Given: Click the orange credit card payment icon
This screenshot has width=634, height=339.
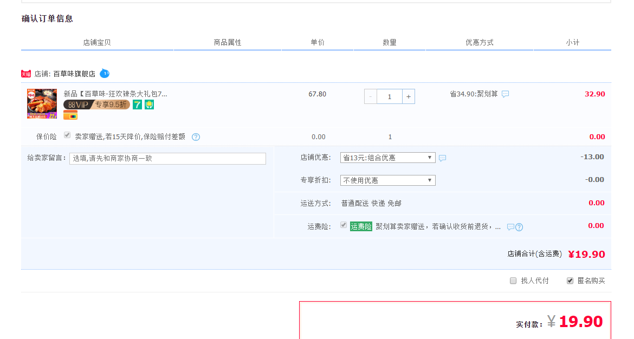Looking at the screenshot, I should (x=70, y=115).
